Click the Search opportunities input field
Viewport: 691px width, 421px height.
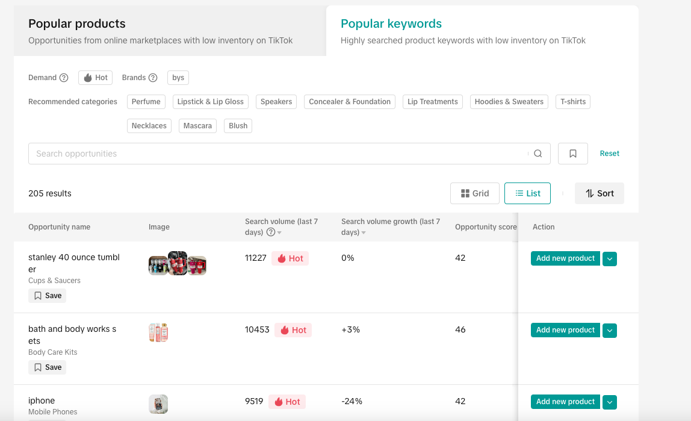pyautogui.click(x=277, y=154)
